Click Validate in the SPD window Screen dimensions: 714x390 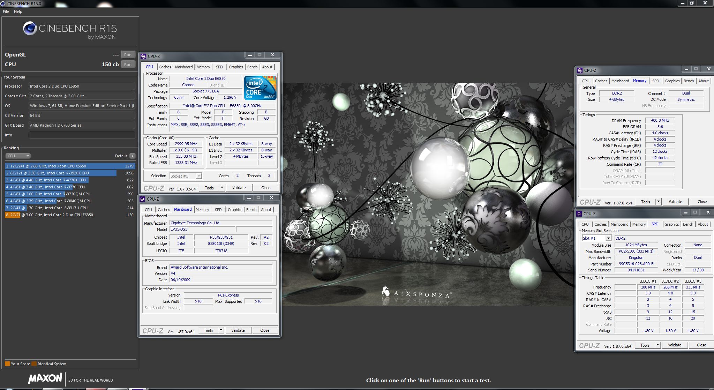click(x=675, y=345)
